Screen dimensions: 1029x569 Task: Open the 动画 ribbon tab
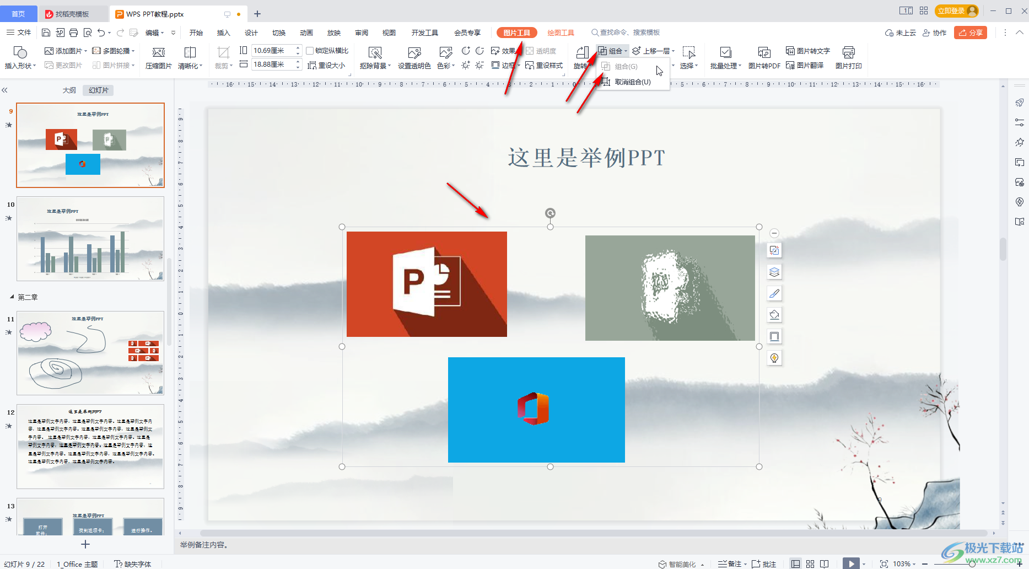tap(306, 33)
